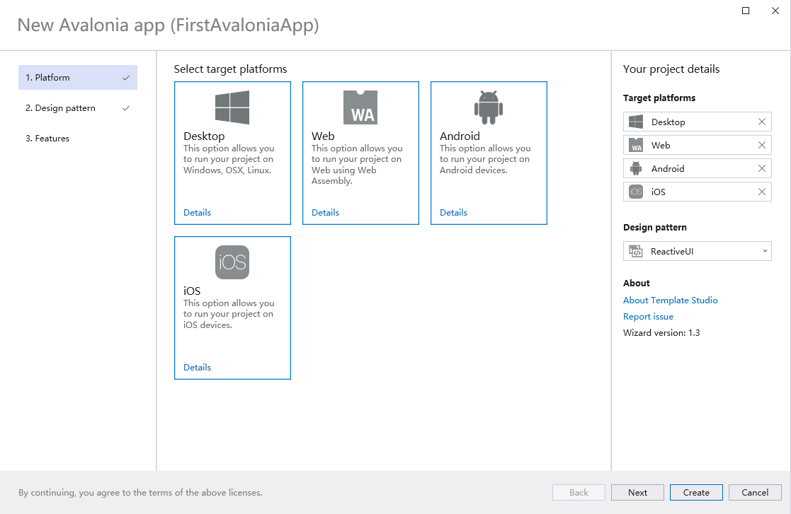Open the Report issue link
This screenshot has height=514, width=791.
648,317
